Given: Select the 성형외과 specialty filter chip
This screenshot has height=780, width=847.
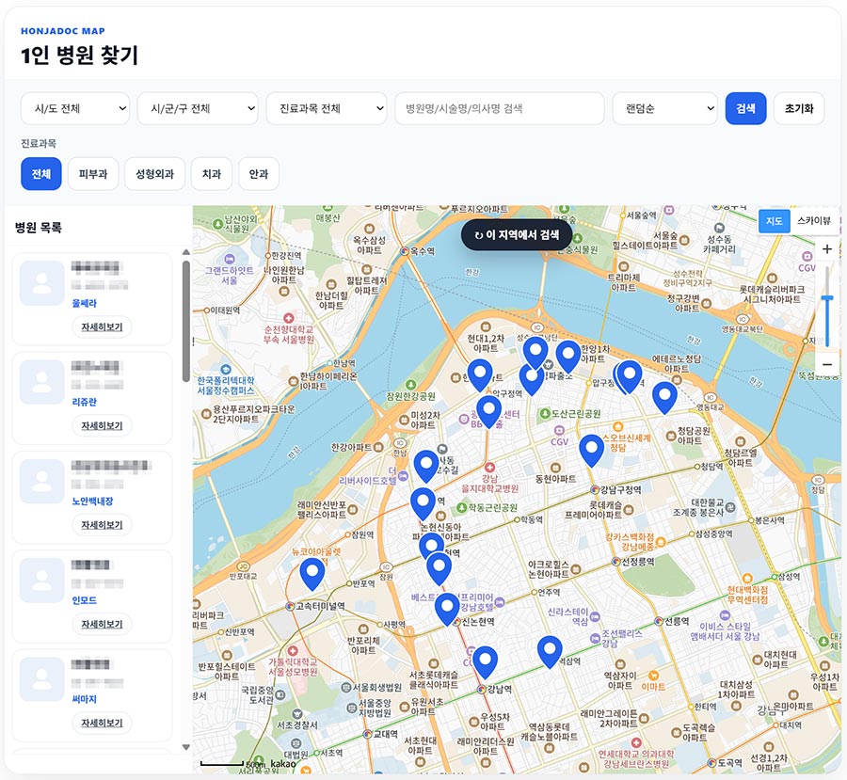Looking at the screenshot, I should coord(154,174).
